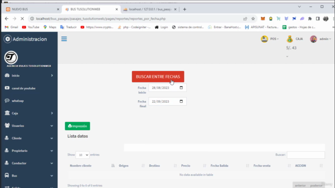Image resolution: width=335 pixels, height=188 pixels.
Task: Sort by Precio column
Action: 194,166
